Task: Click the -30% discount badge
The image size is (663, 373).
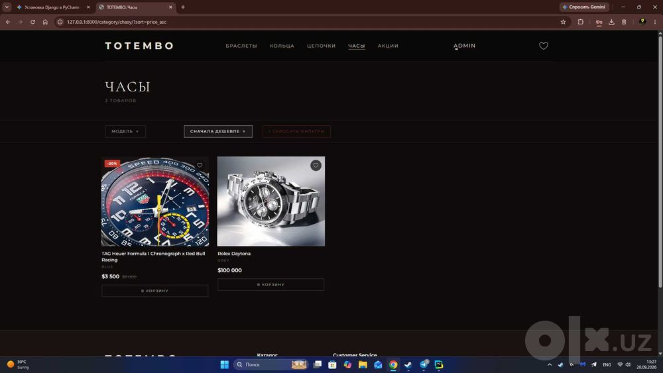Action: click(112, 163)
